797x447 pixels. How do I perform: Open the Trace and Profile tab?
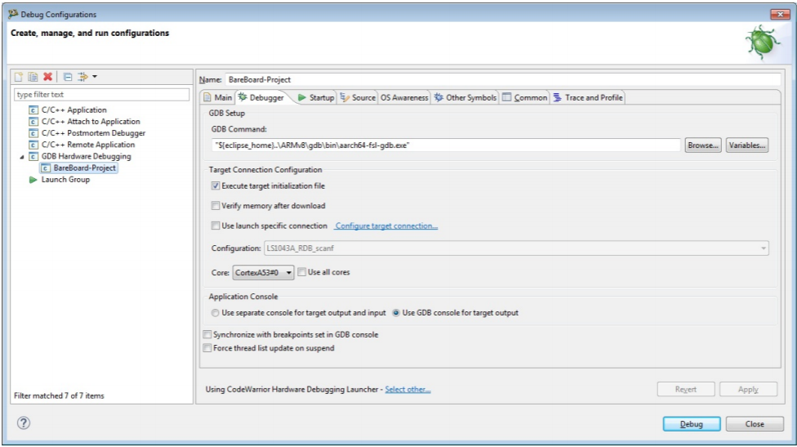click(x=588, y=97)
